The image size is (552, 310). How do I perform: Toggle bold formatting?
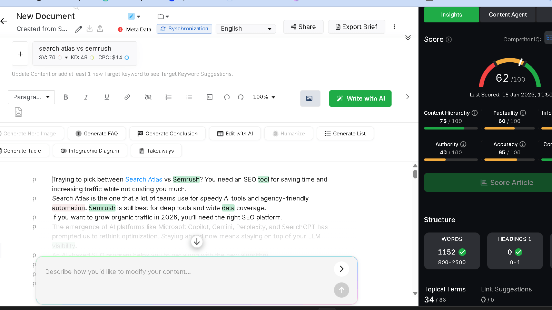(66, 97)
